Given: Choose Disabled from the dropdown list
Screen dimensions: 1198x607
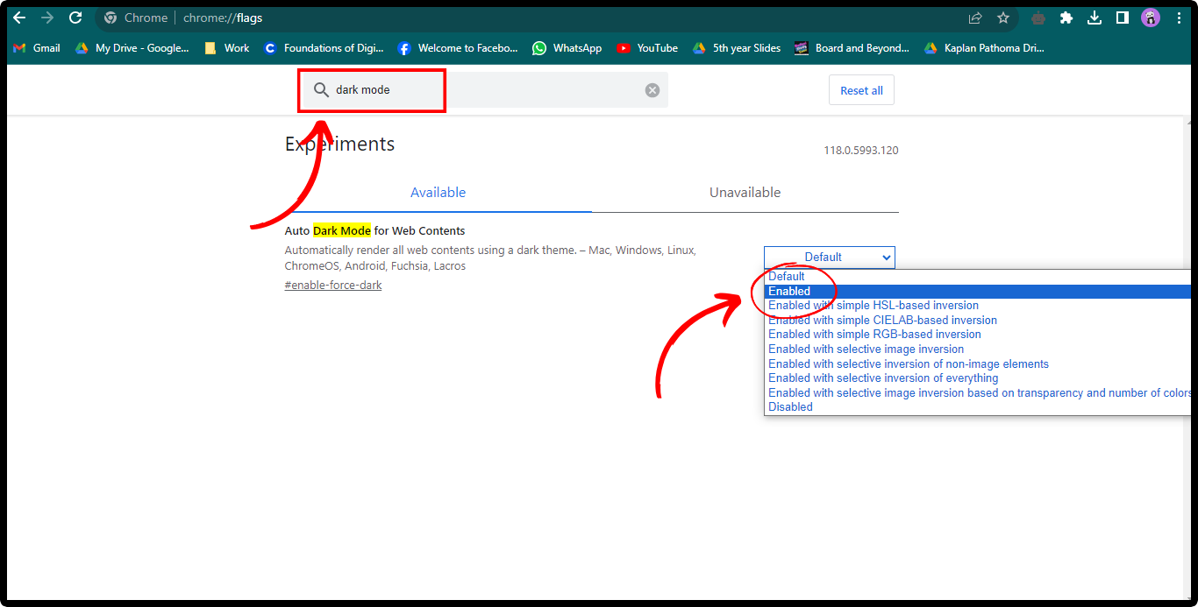Looking at the screenshot, I should 790,406.
